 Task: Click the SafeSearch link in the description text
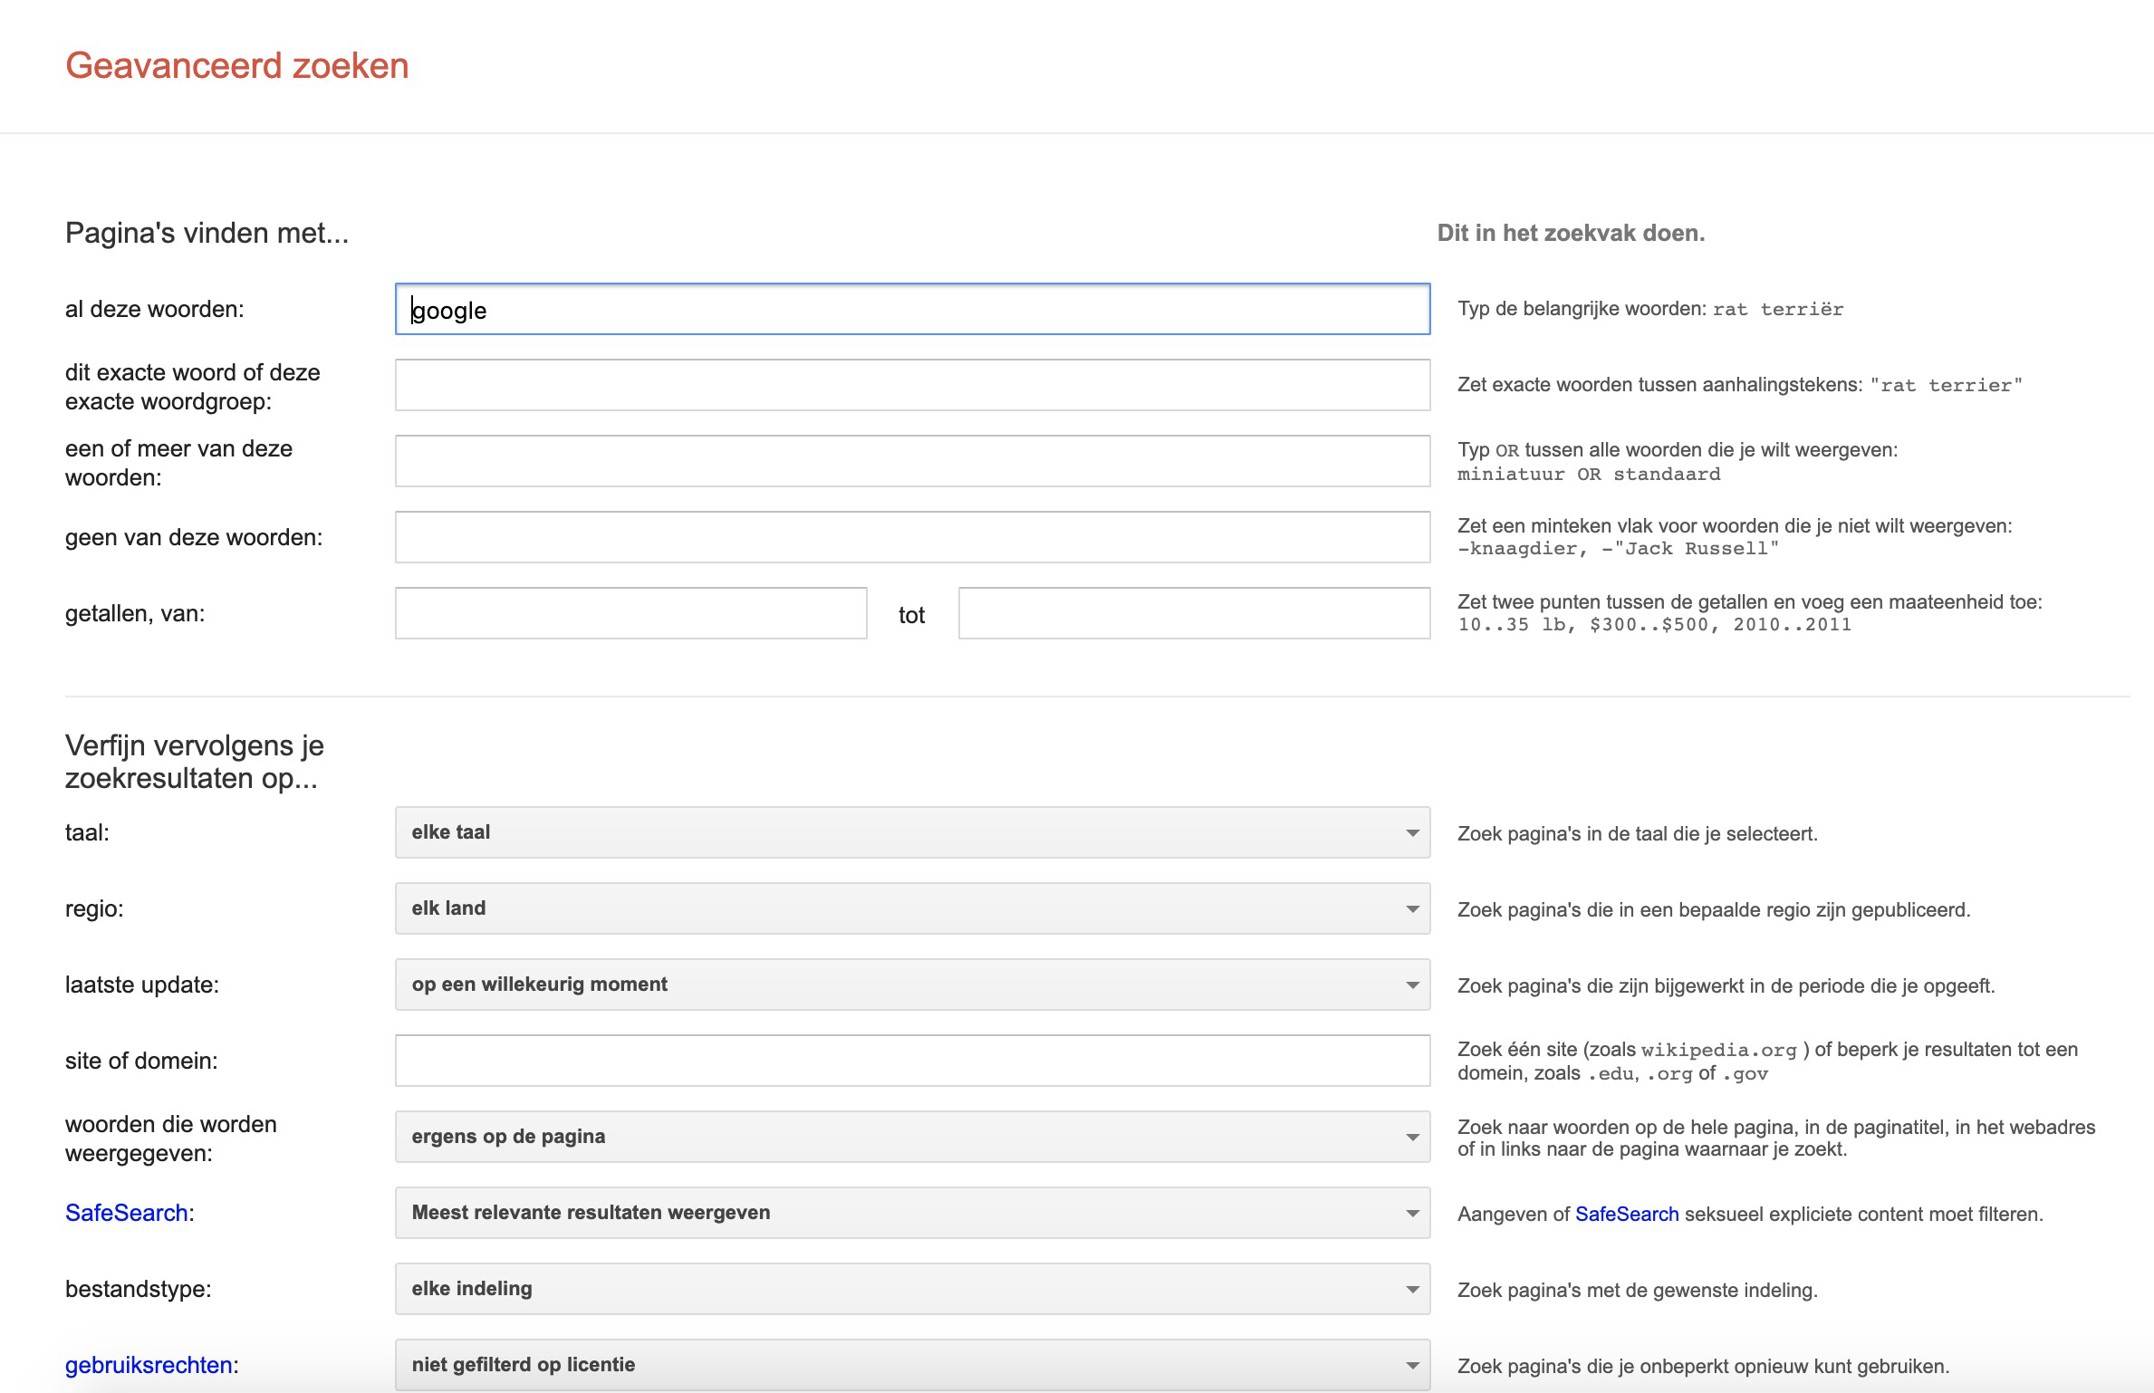[1627, 1214]
